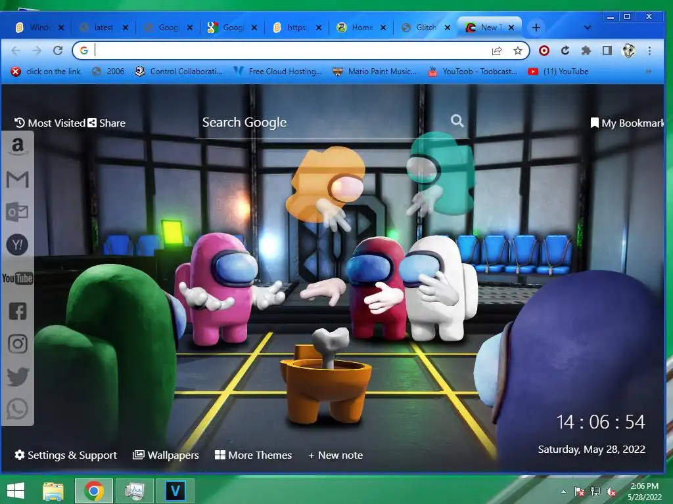Open the WhatsApp shortcut in sidebar
Image resolution: width=673 pixels, height=504 pixels.
[18, 409]
